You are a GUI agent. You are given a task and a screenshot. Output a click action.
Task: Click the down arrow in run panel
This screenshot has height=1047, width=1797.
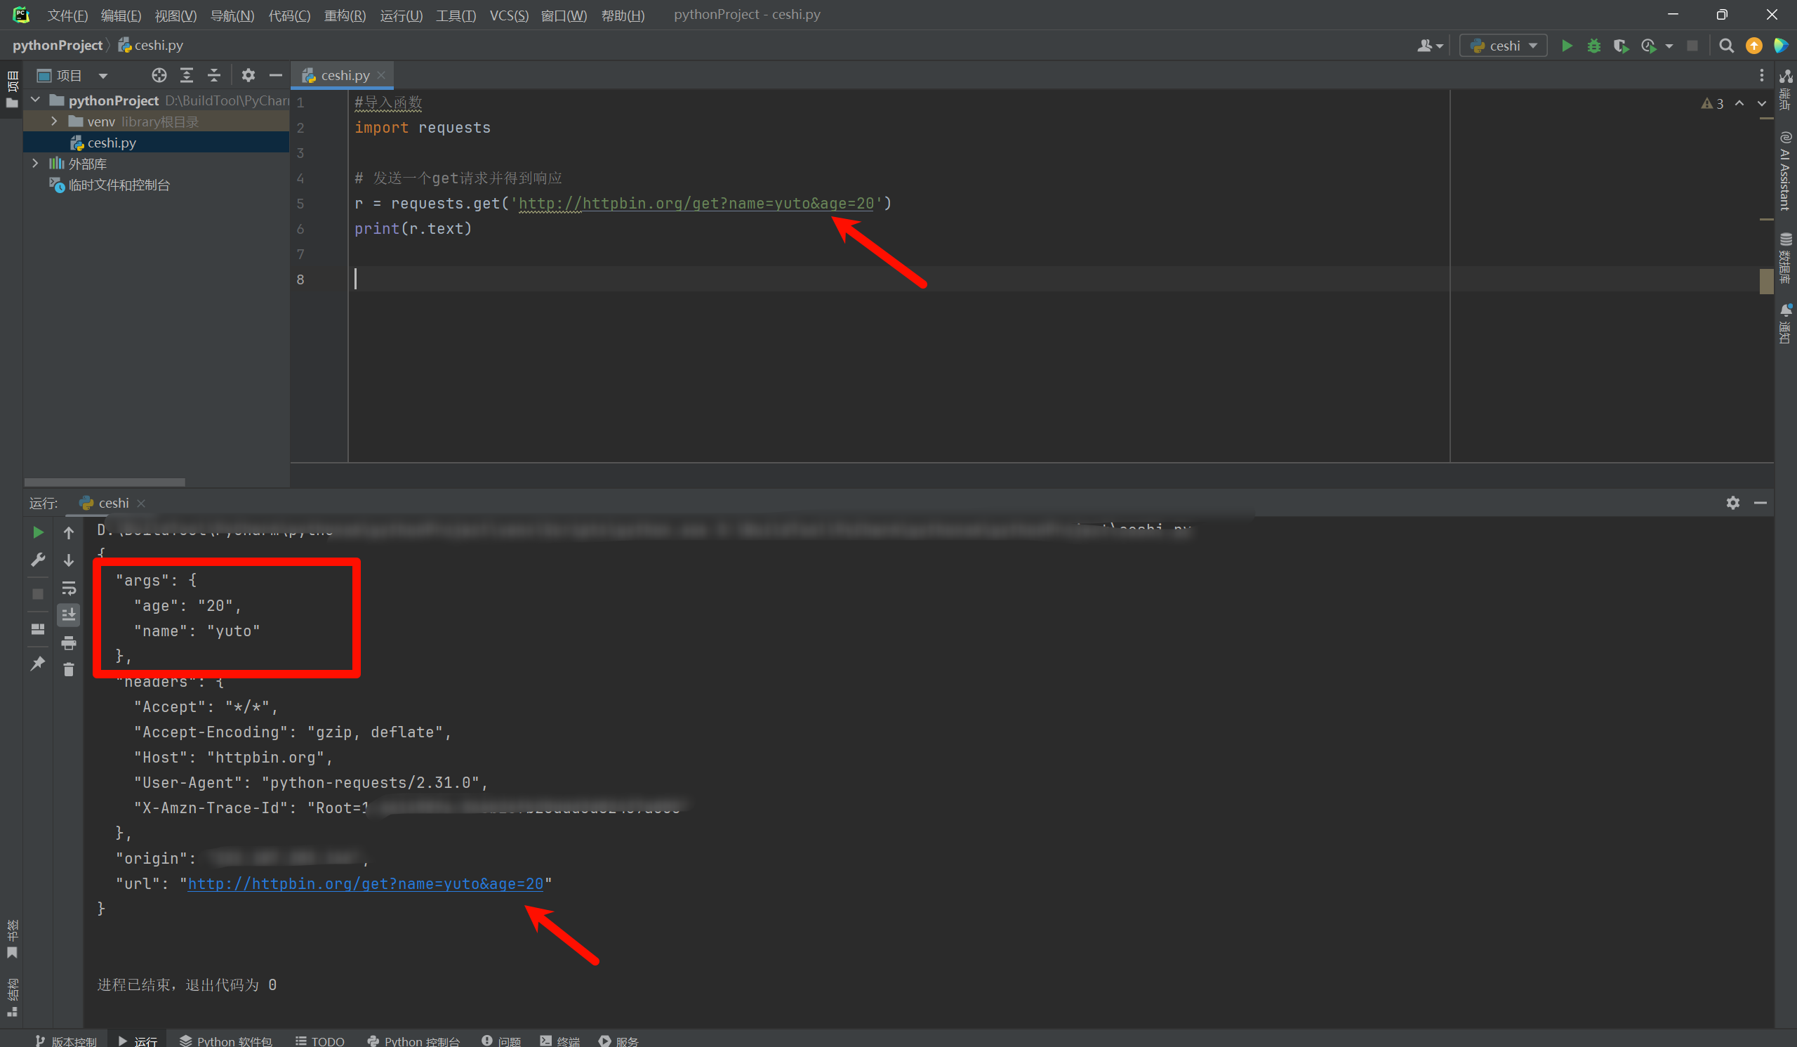[69, 560]
